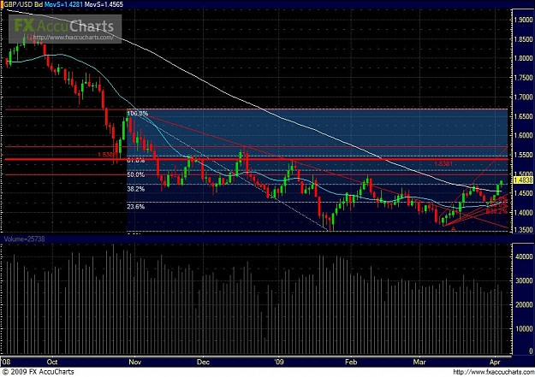Select the 1.4000 price axis label

point(523,212)
